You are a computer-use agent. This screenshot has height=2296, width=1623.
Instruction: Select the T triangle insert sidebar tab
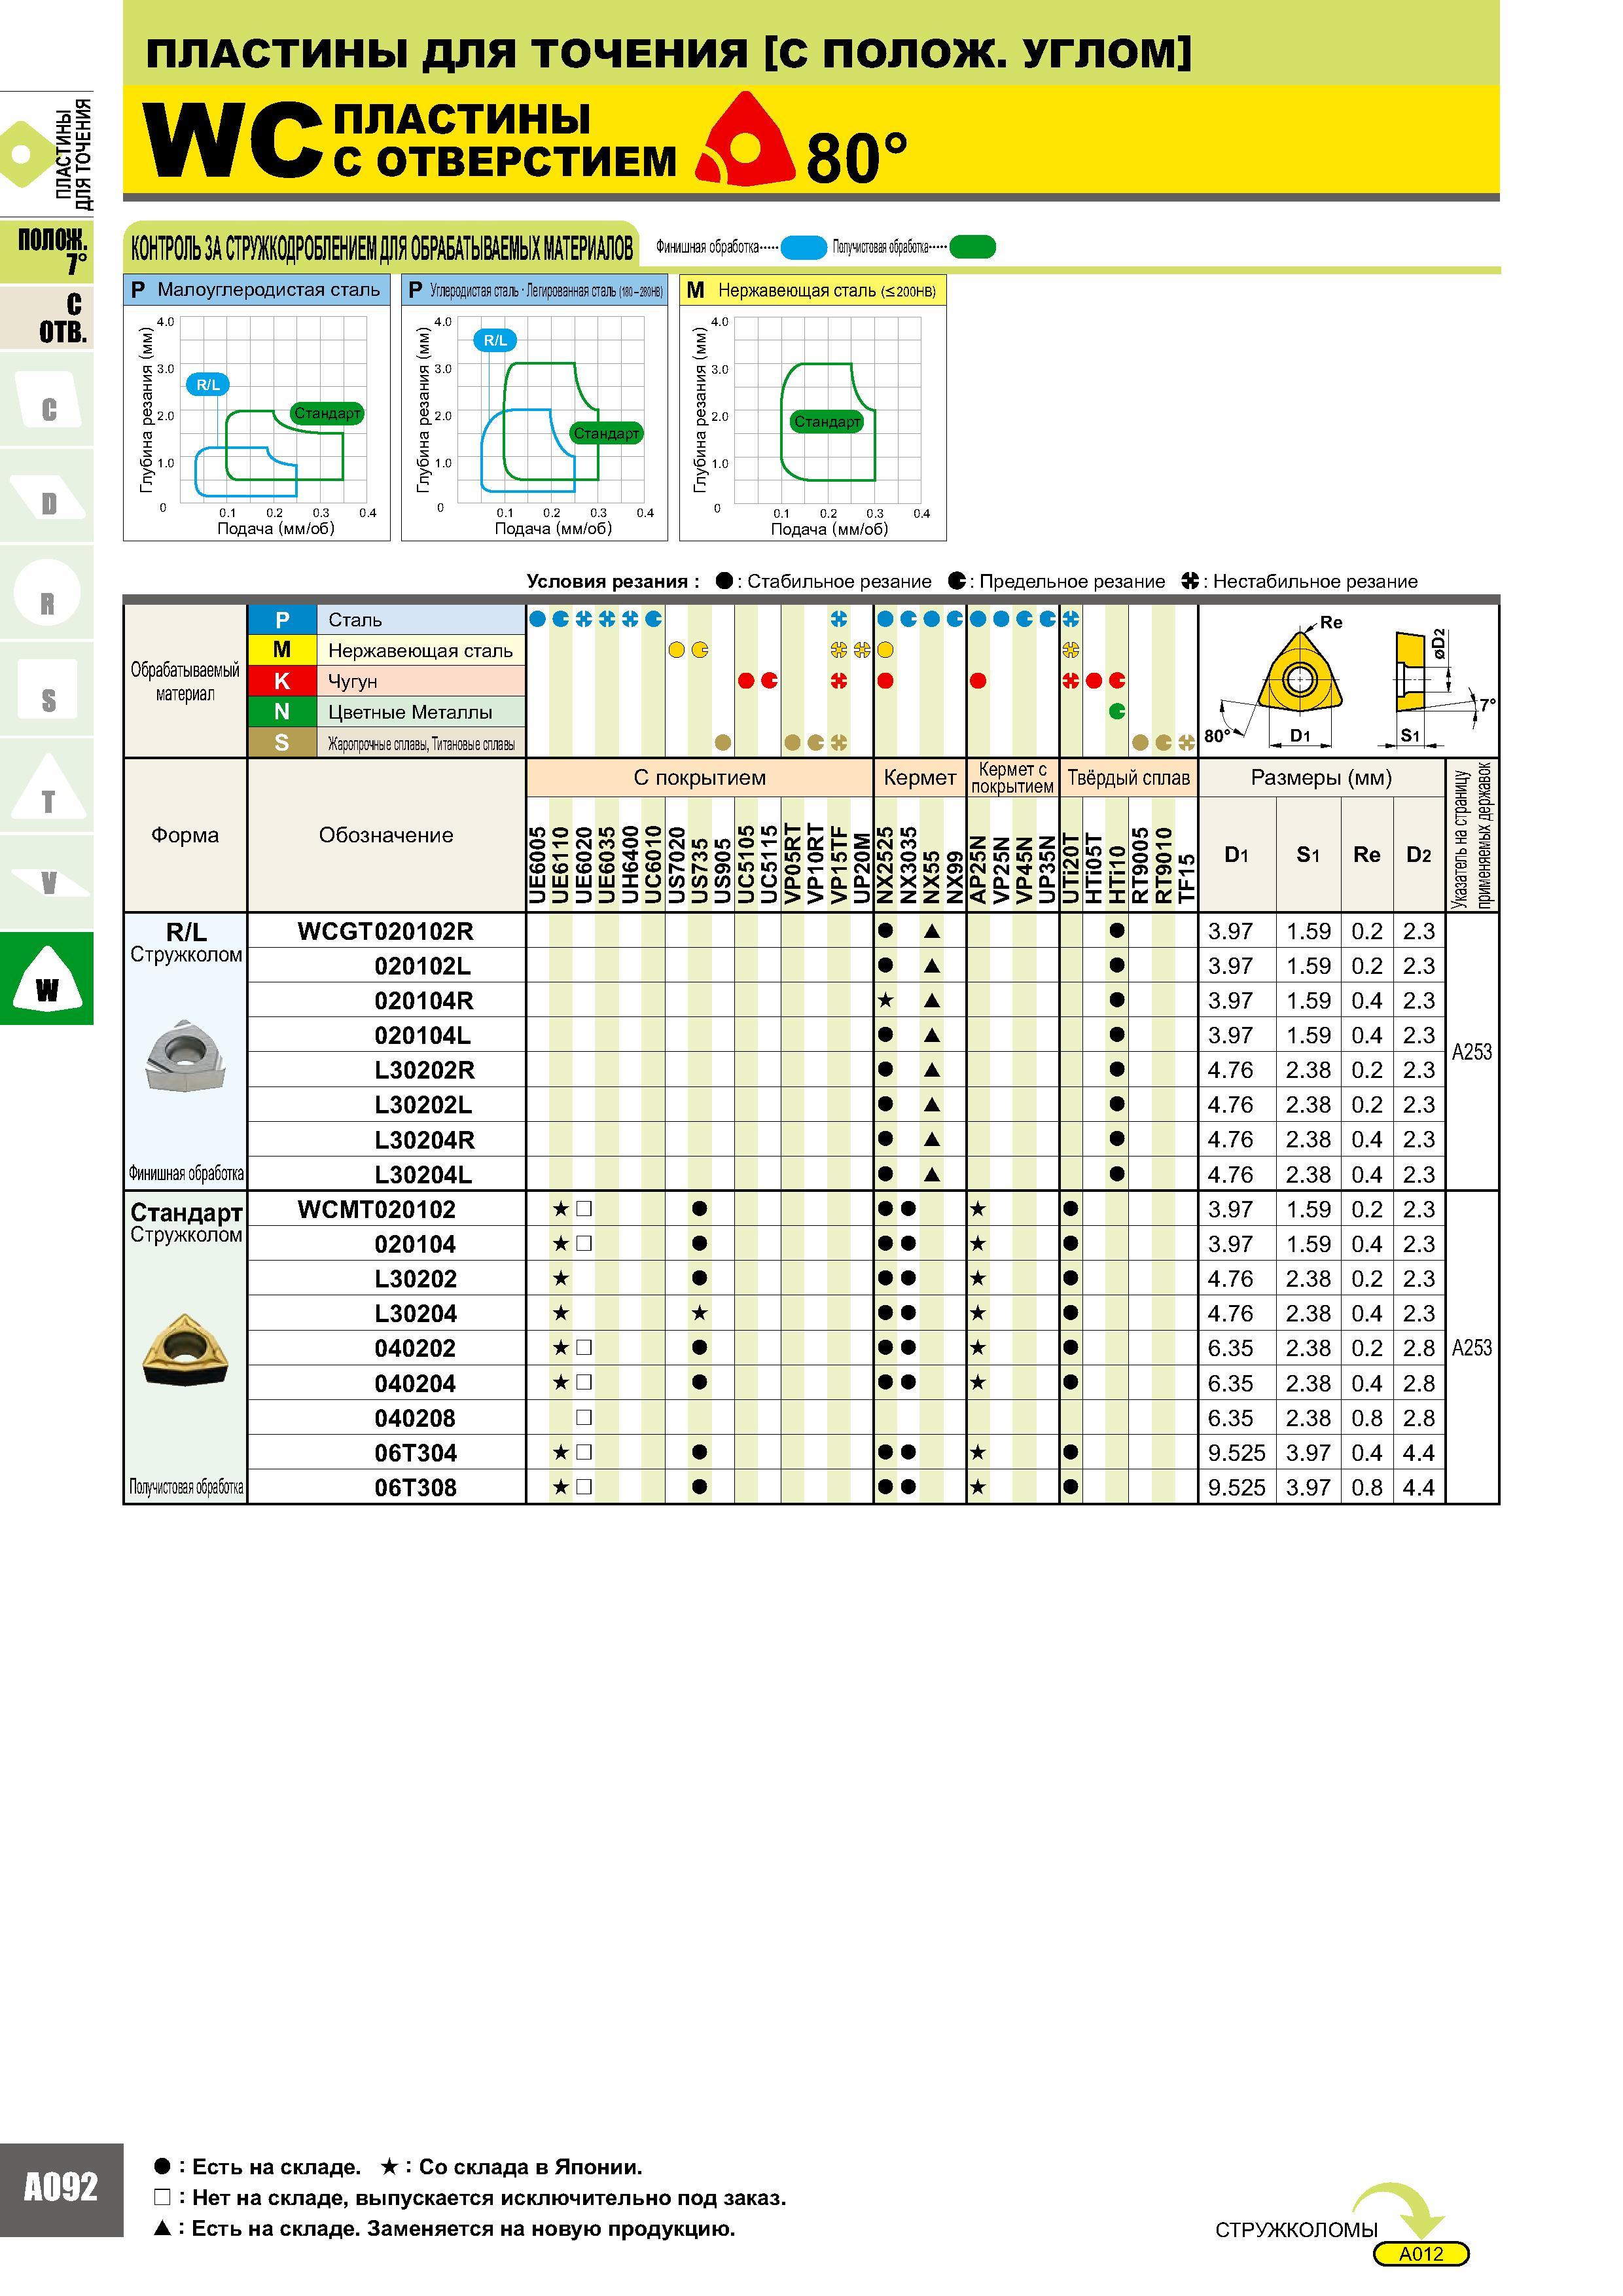point(47,787)
